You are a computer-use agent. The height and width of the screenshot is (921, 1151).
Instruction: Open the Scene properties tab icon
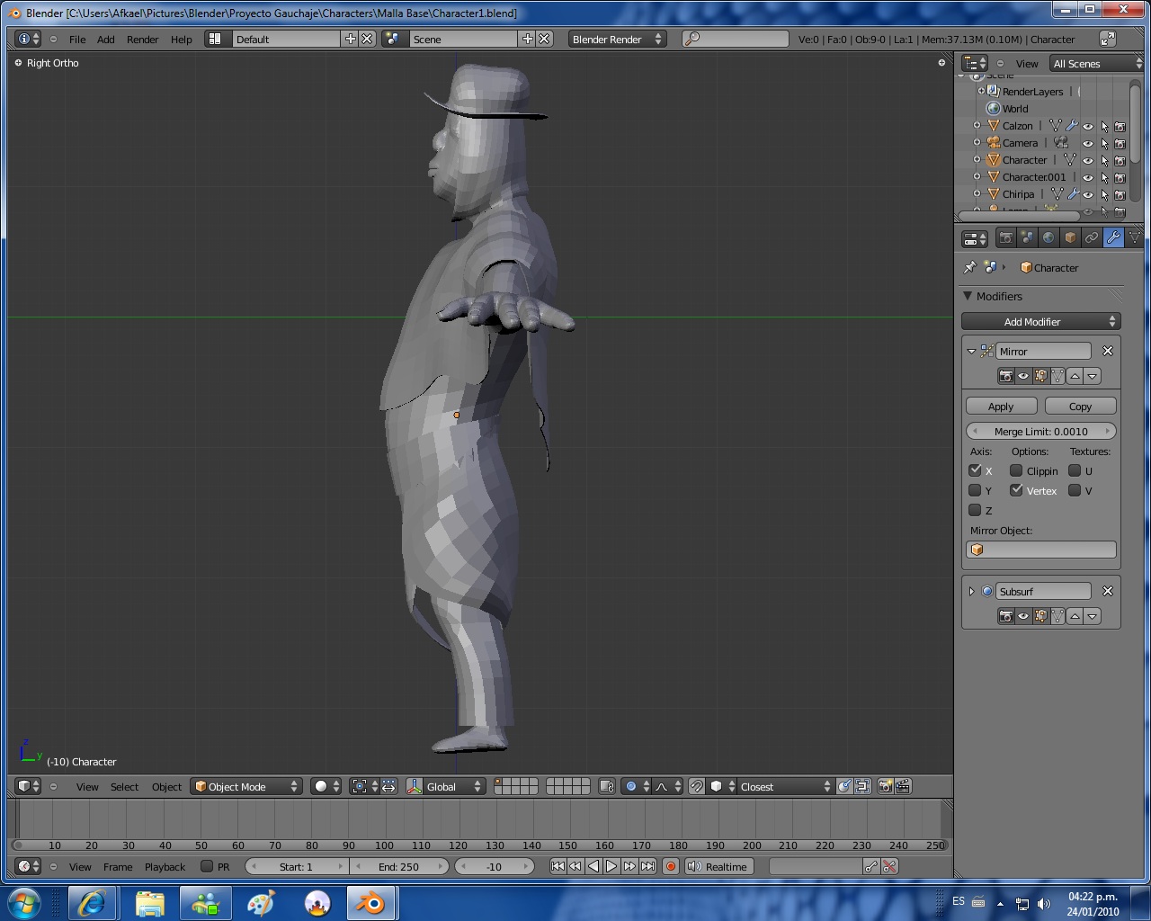1027,238
